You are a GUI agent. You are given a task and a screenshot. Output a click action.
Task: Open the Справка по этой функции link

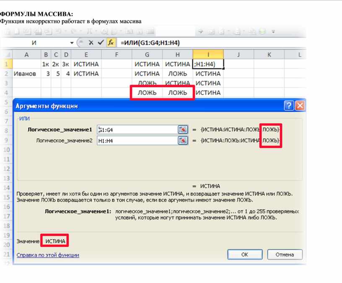[x=48, y=255]
